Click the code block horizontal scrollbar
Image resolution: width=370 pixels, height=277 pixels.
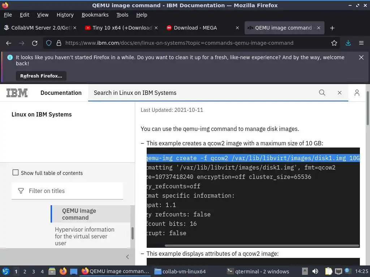pos(262,246)
